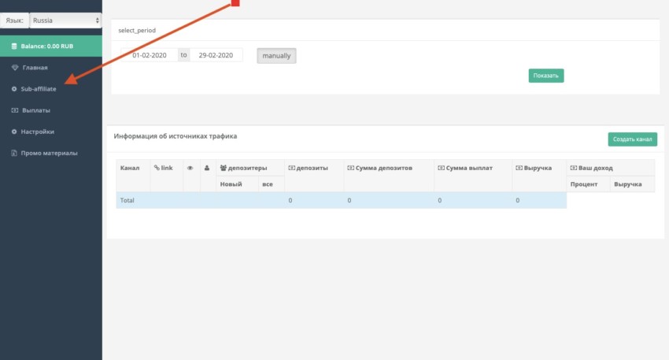The image size is (669, 360).
Task: Click the start date field 01-02-2020
Action: click(150, 55)
